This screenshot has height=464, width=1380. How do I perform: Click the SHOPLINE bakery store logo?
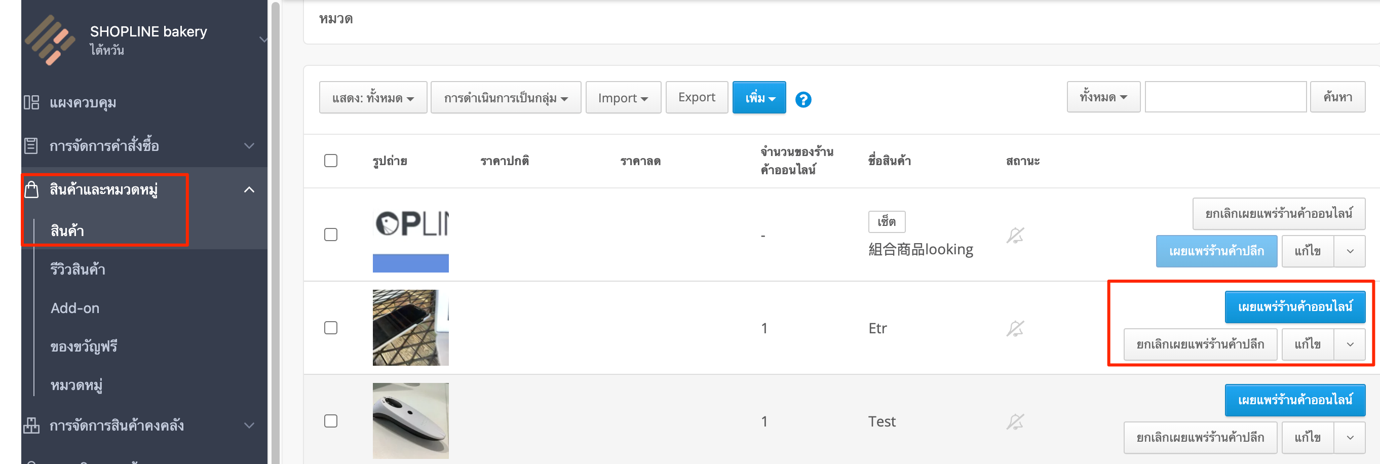(x=50, y=40)
